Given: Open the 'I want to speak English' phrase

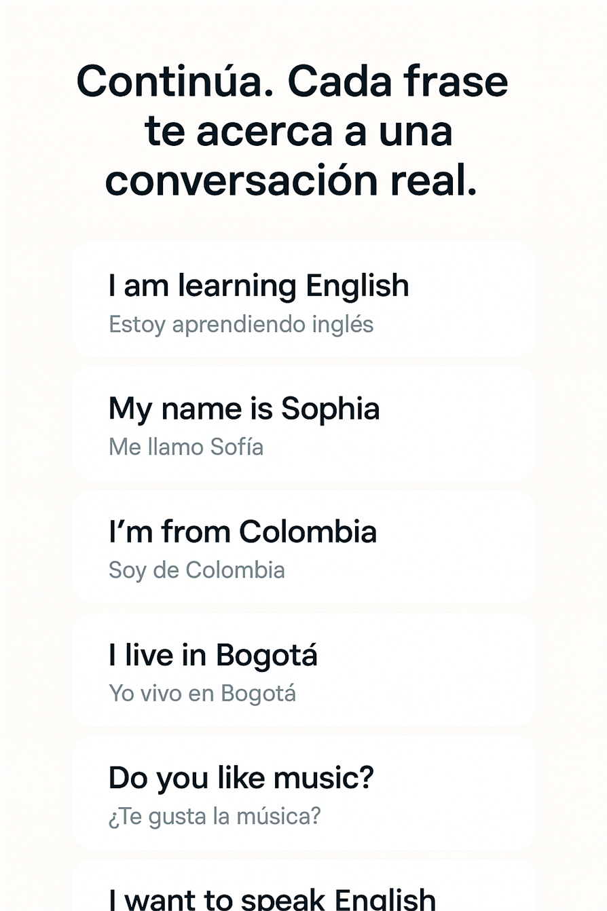Looking at the screenshot, I should pos(272,897).
